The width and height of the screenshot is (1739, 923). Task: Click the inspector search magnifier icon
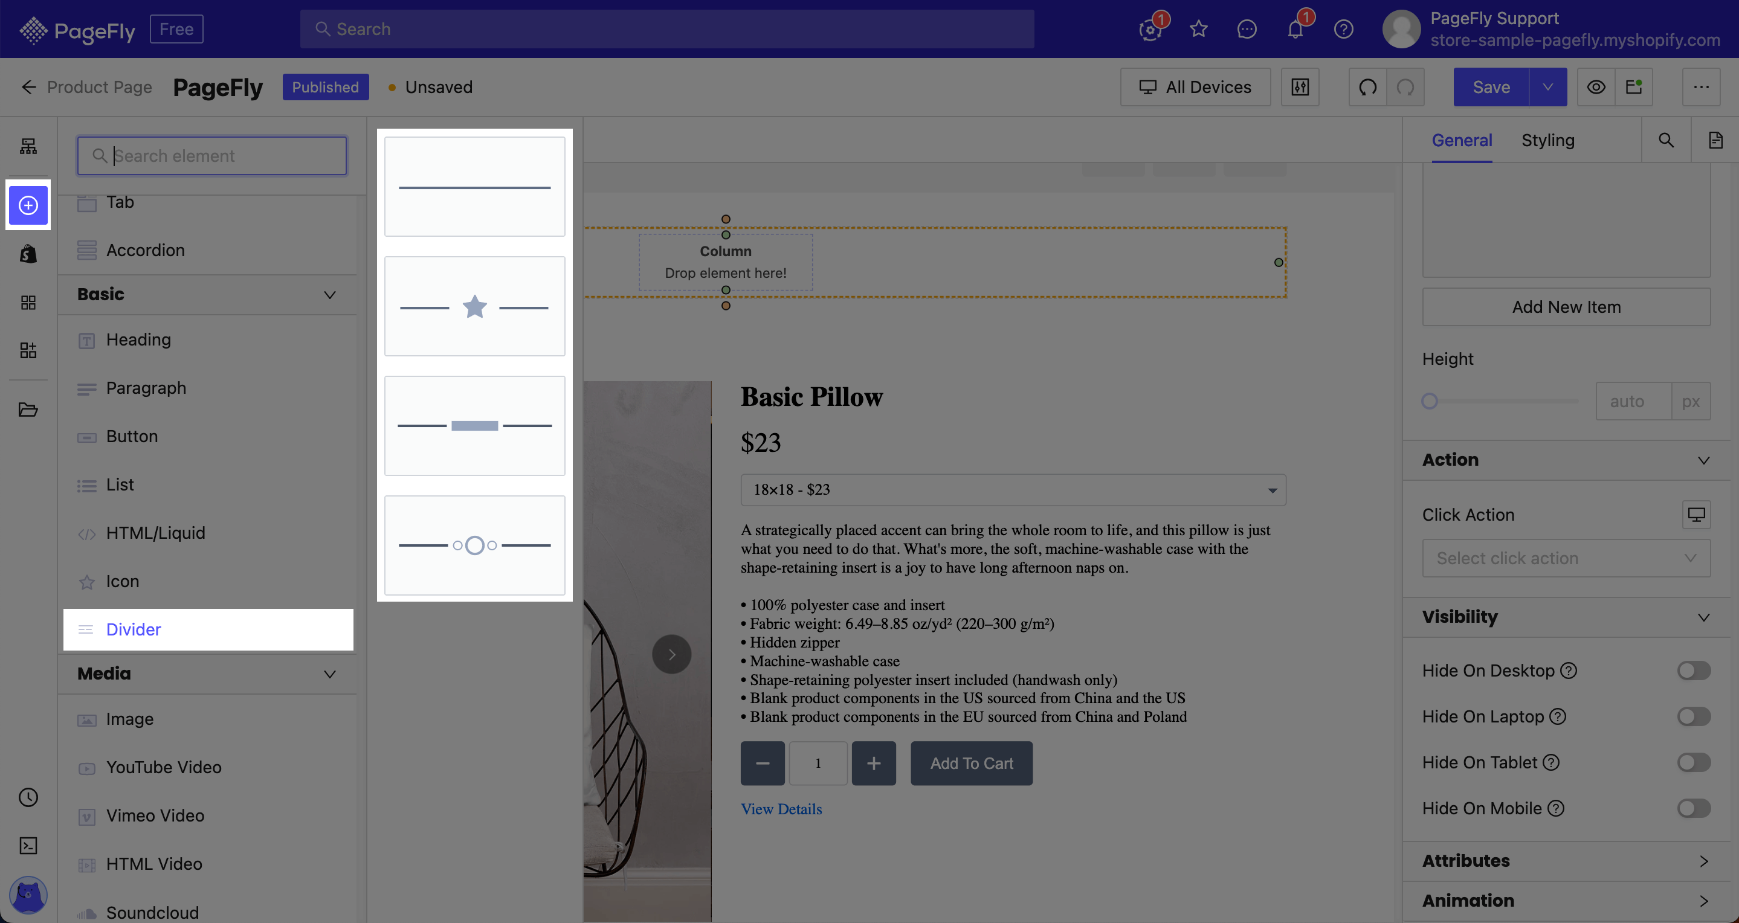1666,140
